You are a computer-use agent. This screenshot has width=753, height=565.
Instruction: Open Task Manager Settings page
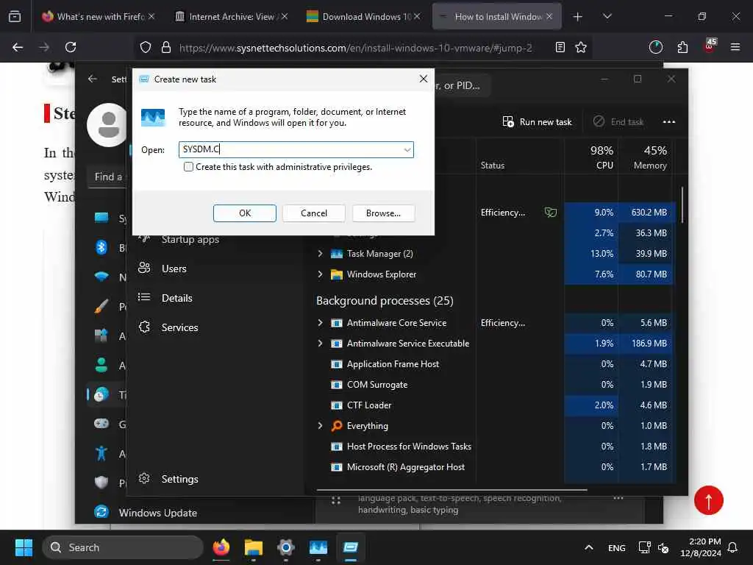[179, 479]
